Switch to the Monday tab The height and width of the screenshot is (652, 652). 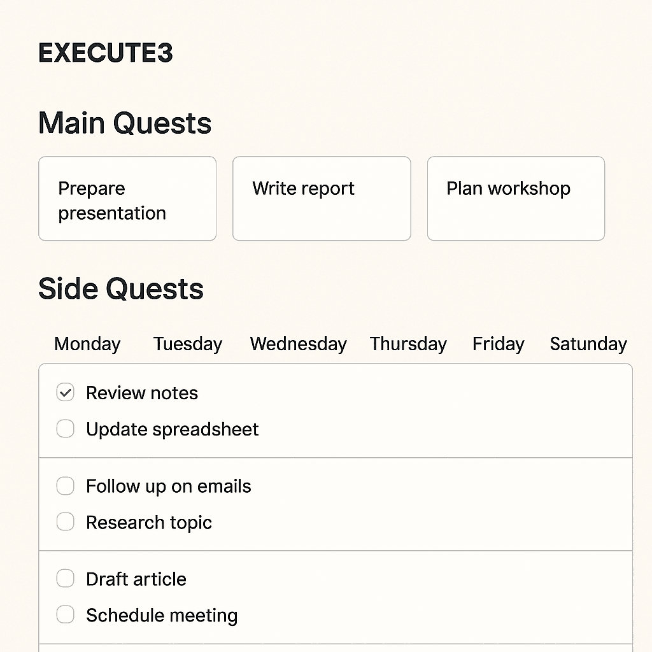point(87,344)
